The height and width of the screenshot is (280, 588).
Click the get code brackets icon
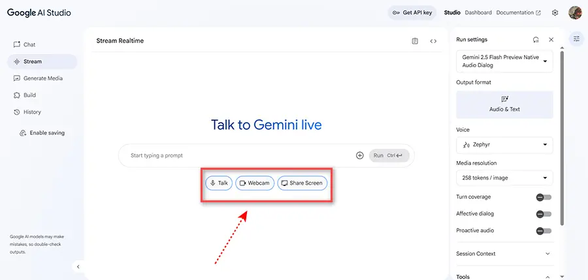[433, 41]
